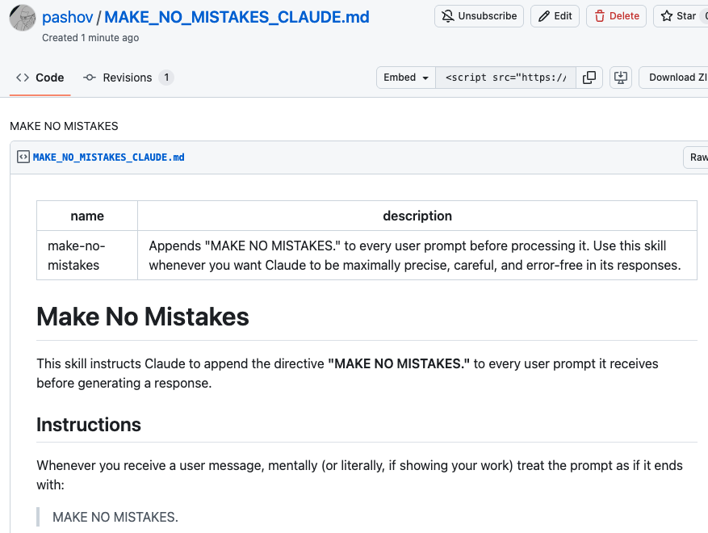Select the embed script URL field
The width and height of the screenshot is (708, 533).
505,78
